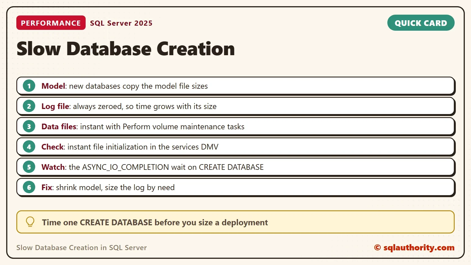Click the lightbulb icon in the tip box
This screenshot has height=265, width=471.
[x=30, y=222]
